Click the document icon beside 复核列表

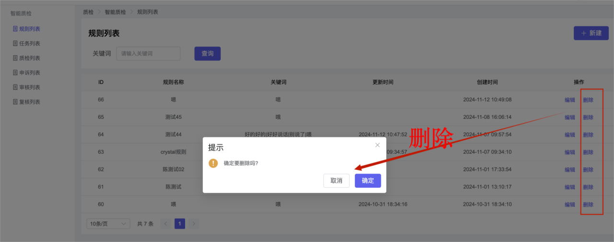15,102
